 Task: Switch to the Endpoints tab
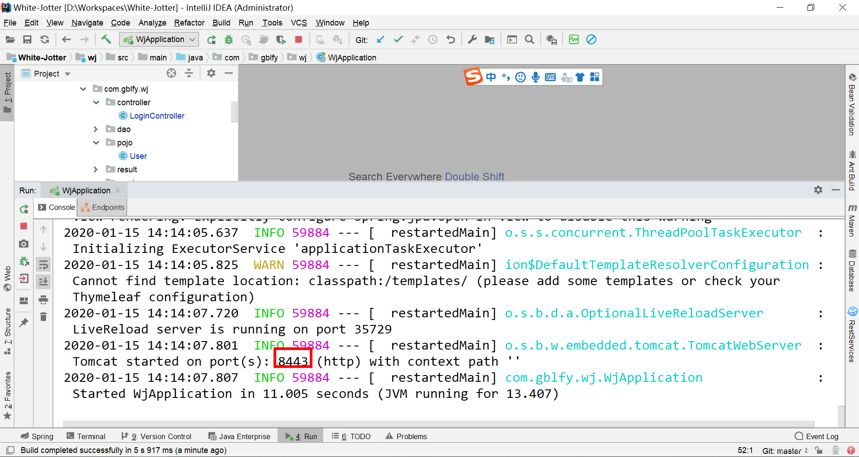103,208
